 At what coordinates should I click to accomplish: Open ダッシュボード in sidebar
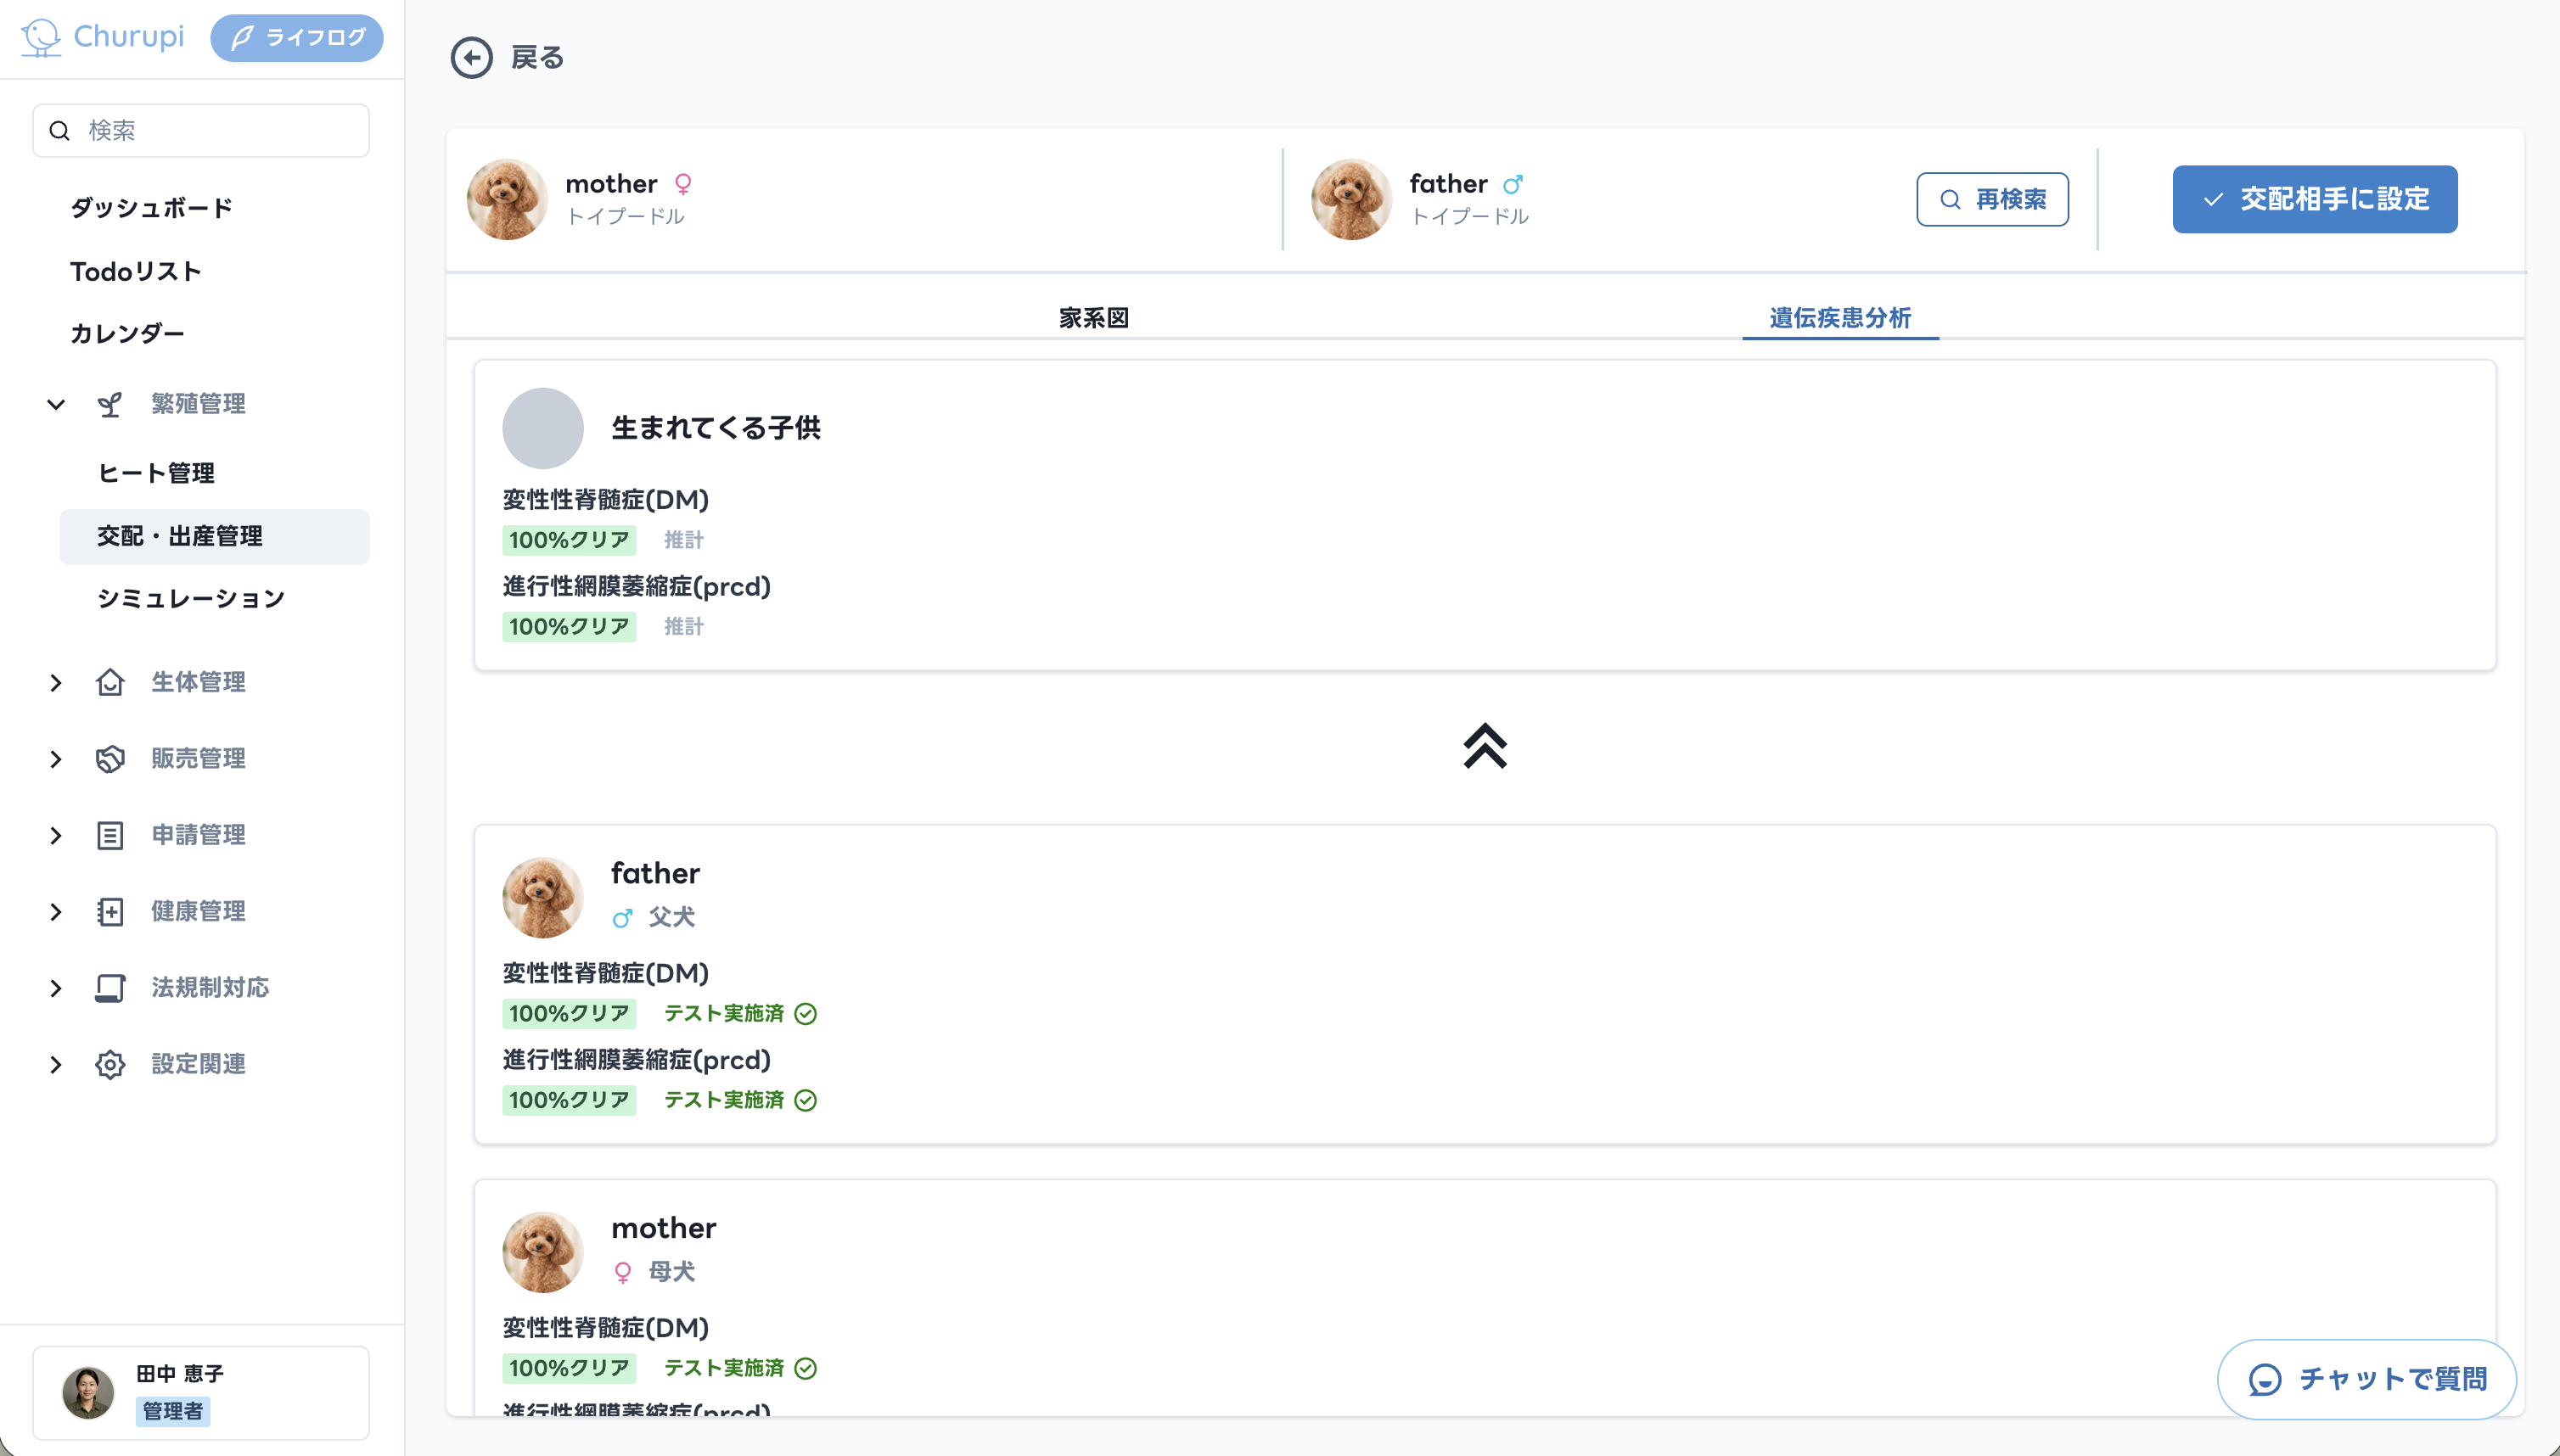151,208
